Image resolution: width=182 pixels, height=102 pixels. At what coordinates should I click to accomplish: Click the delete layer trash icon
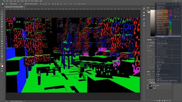(x=170, y=101)
